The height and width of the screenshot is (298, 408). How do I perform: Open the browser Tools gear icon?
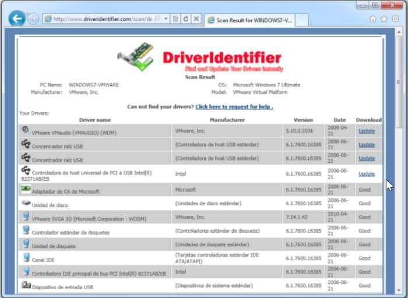click(395, 19)
